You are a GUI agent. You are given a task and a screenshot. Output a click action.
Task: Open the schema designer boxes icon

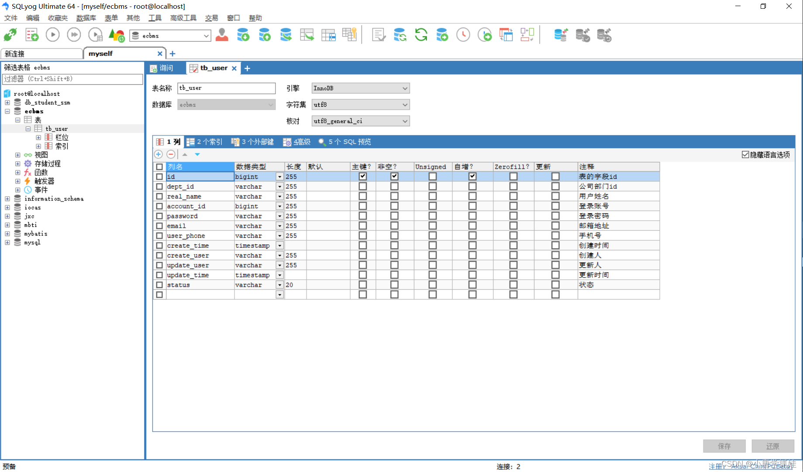(x=527, y=35)
